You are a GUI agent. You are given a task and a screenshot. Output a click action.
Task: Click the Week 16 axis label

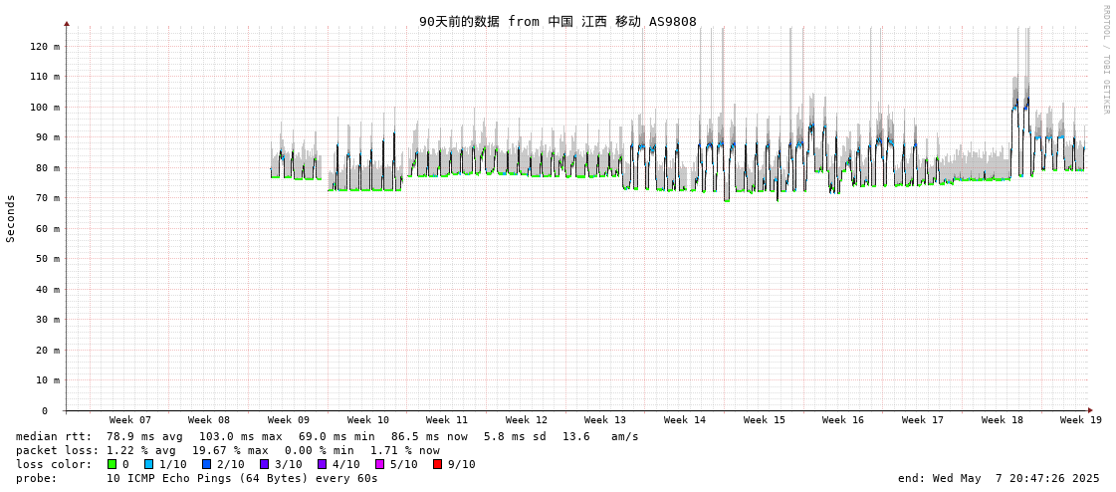pos(843,420)
